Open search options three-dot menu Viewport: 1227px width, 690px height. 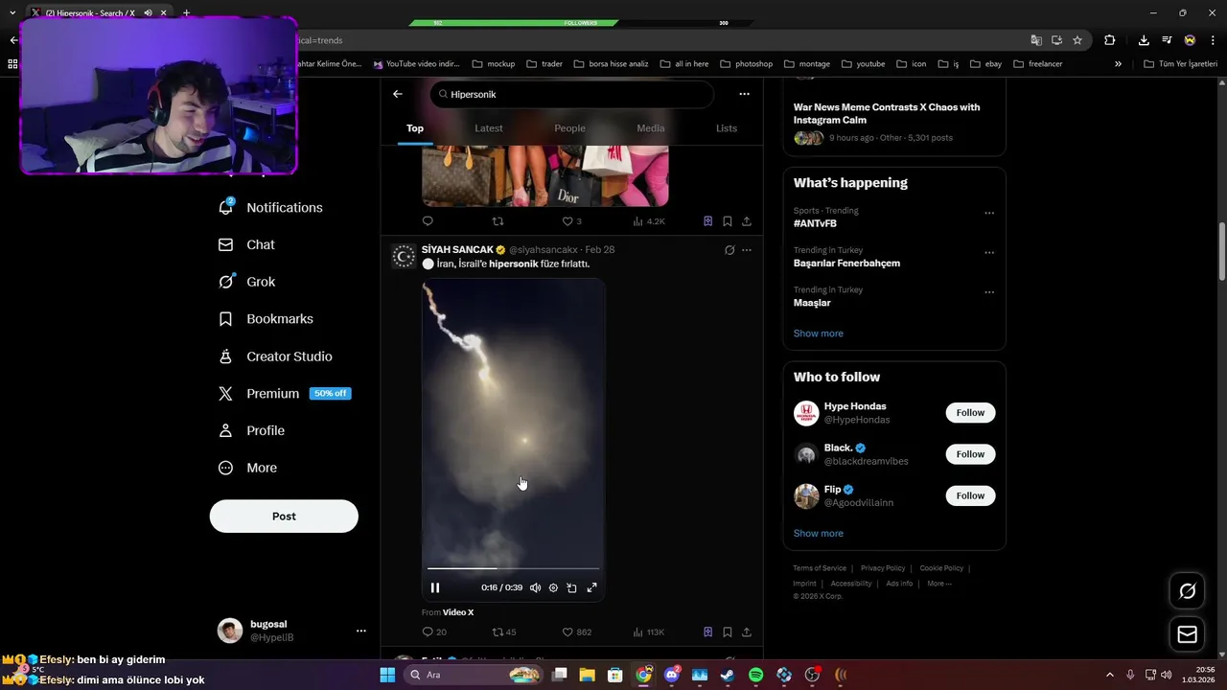pyautogui.click(x=744, y=94)
